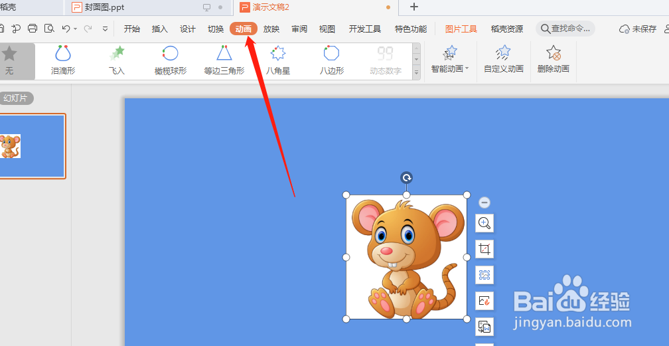Switch to the 演示文稿2 document tab
This screenshot has height=346, width=669.
tap(316, 7)
